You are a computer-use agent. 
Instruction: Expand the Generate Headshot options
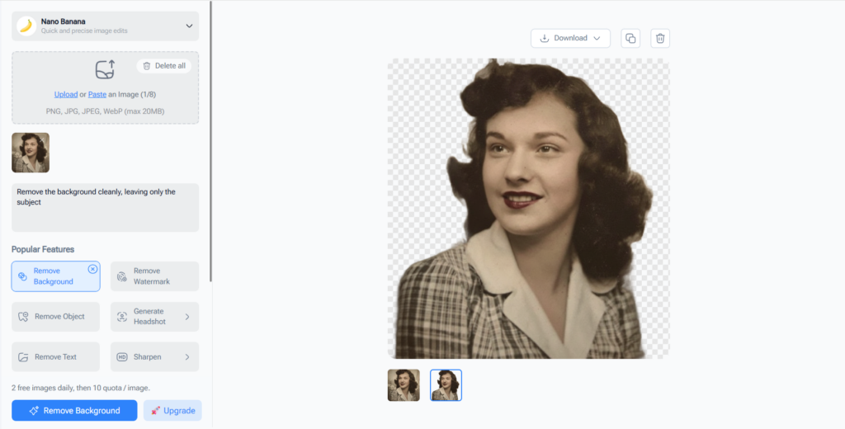(x=186, y=317)
